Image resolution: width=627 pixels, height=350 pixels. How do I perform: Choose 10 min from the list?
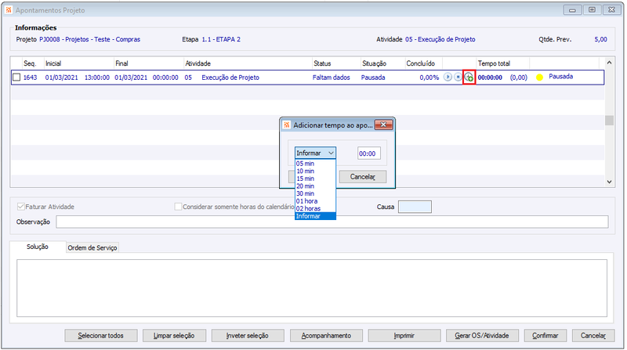(315, 171)
